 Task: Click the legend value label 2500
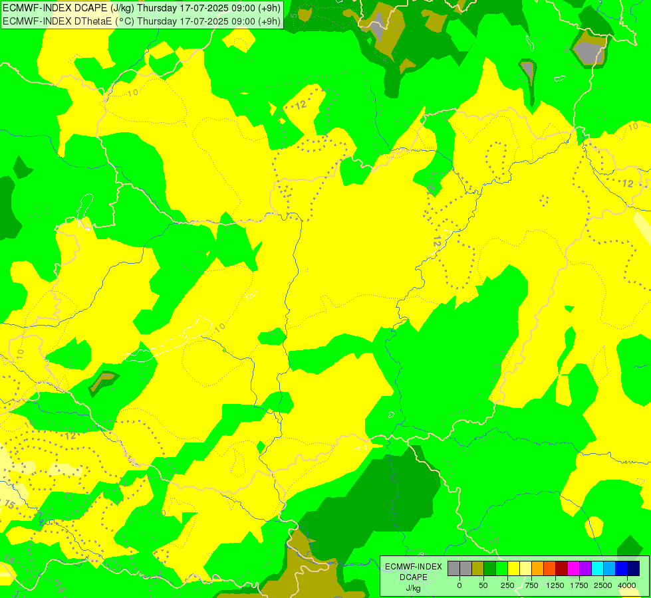coord(603,585)
